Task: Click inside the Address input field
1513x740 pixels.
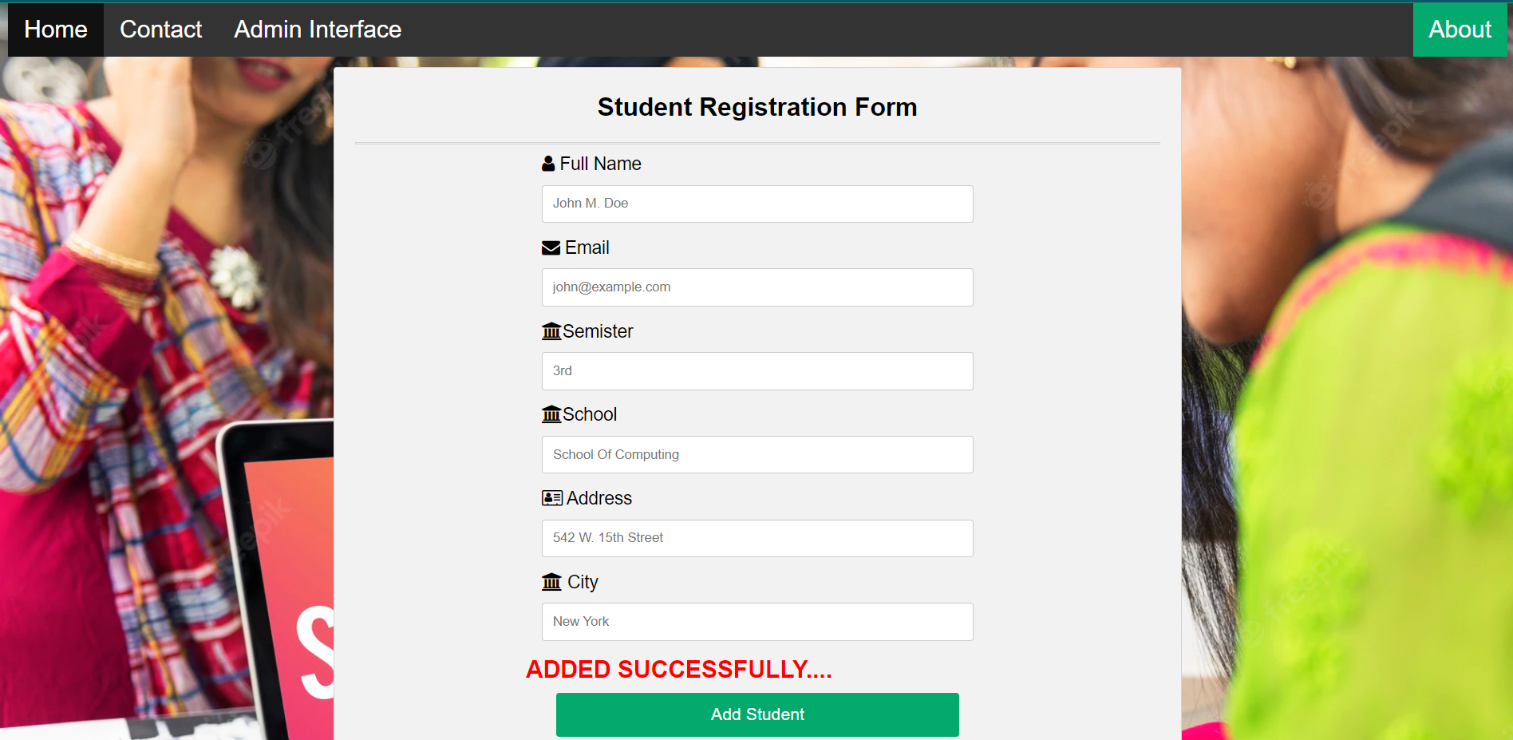Action: 756,538
